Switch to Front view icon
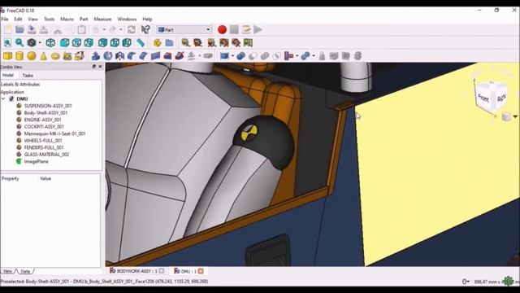The width and height of the screenshot is (520, 293). pos(65,43)
